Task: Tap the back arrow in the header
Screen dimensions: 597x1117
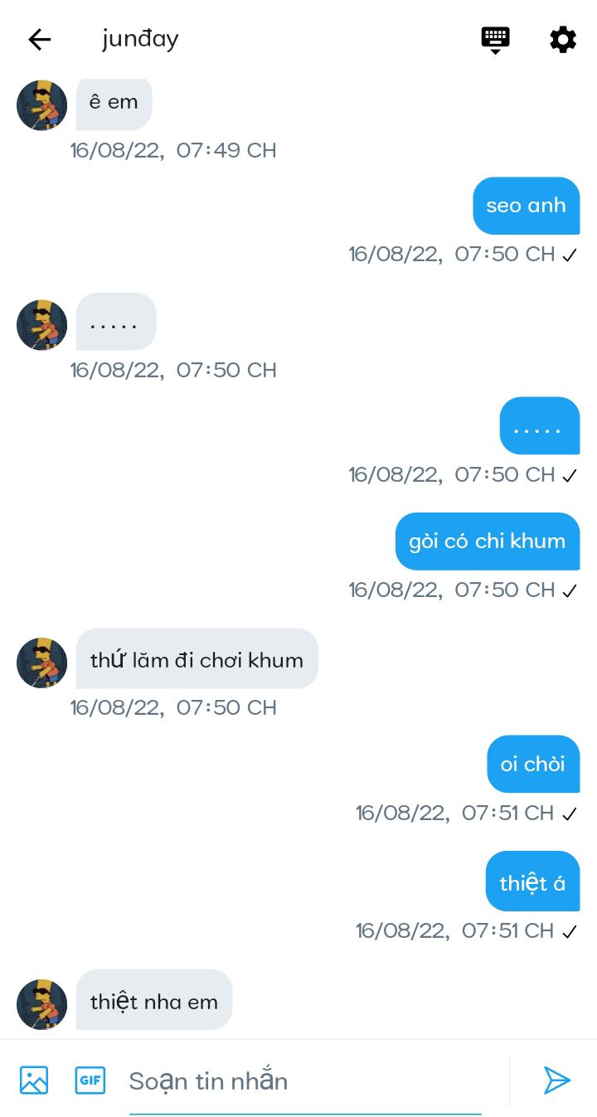Action: [39, 39]
